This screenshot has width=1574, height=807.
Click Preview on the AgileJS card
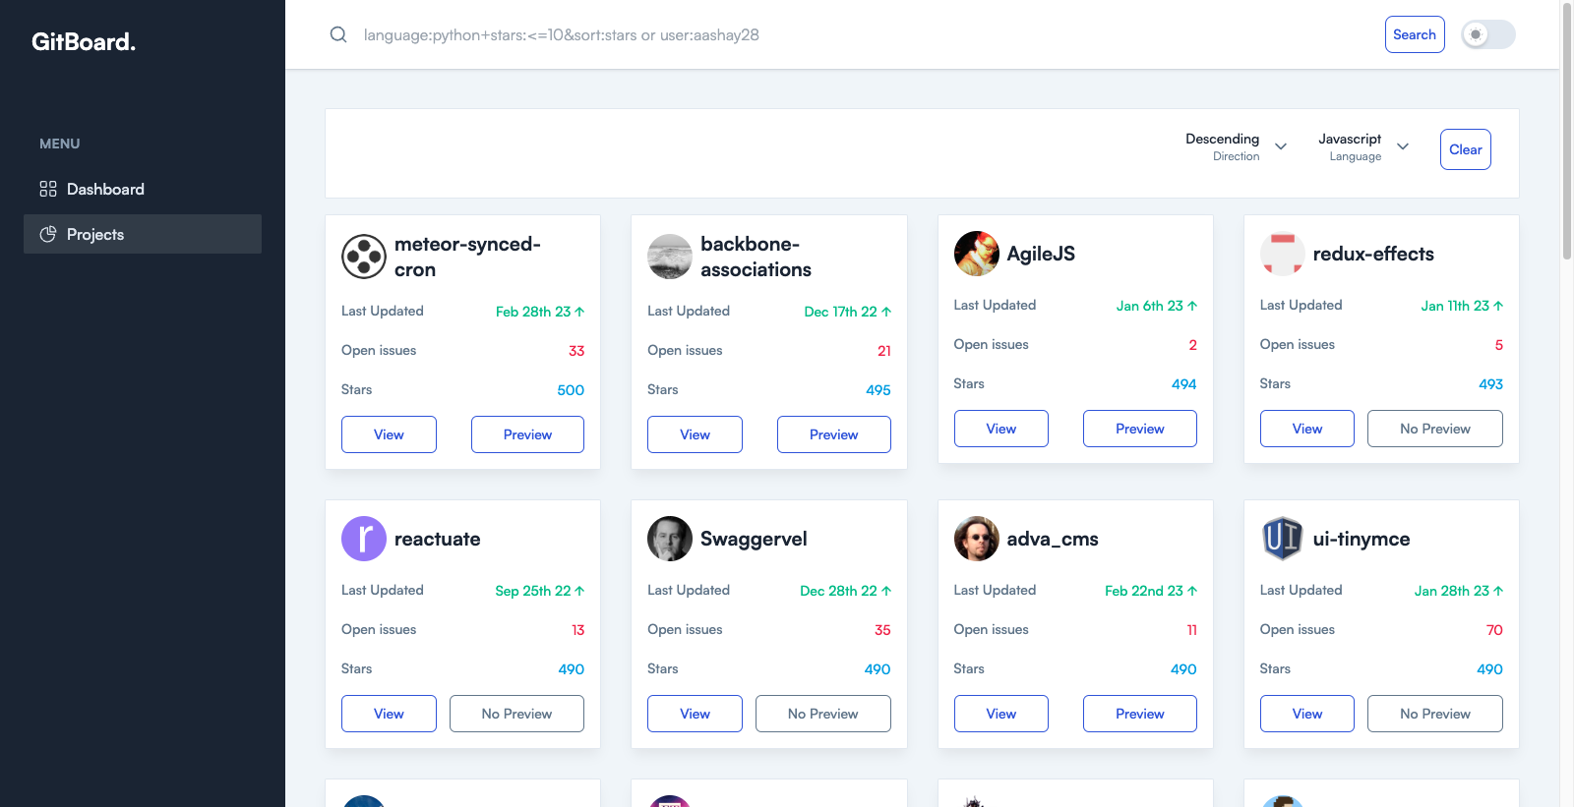pyautogui.click(x=1139, y=429)
